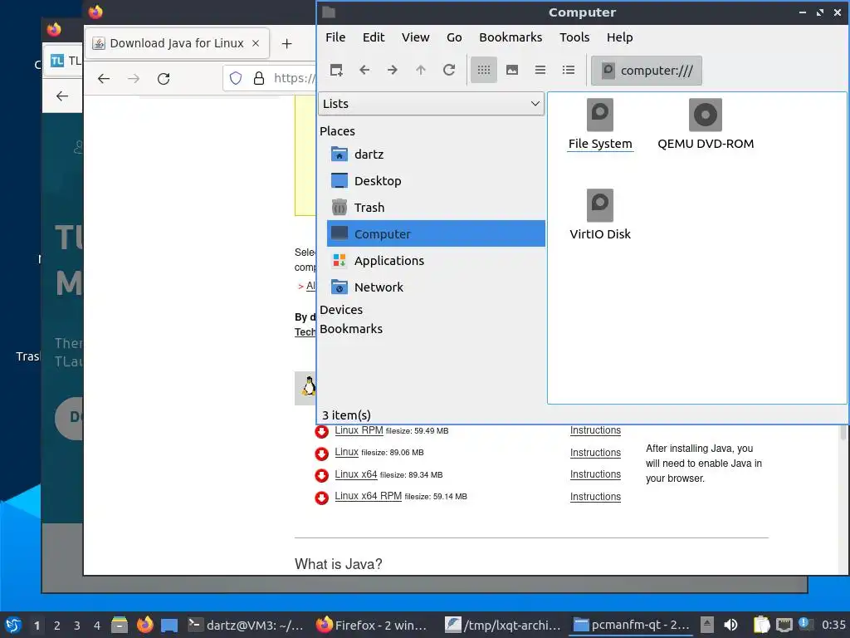This screenshot has width=850, height=638.
Task: Go forward in the file manager
Action: click(x=393, y=70)
